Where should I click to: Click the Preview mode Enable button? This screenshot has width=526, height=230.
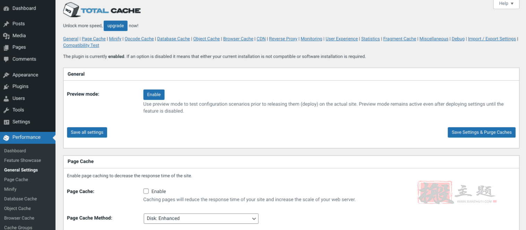coord(154,95)
